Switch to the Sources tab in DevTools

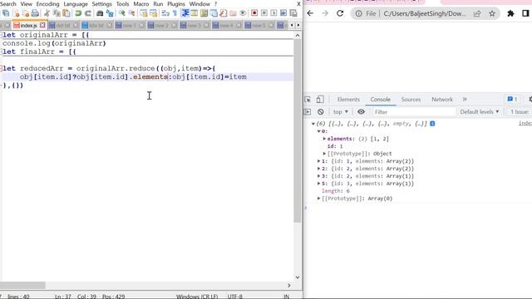pyautogui.click(x=411, y=100)
